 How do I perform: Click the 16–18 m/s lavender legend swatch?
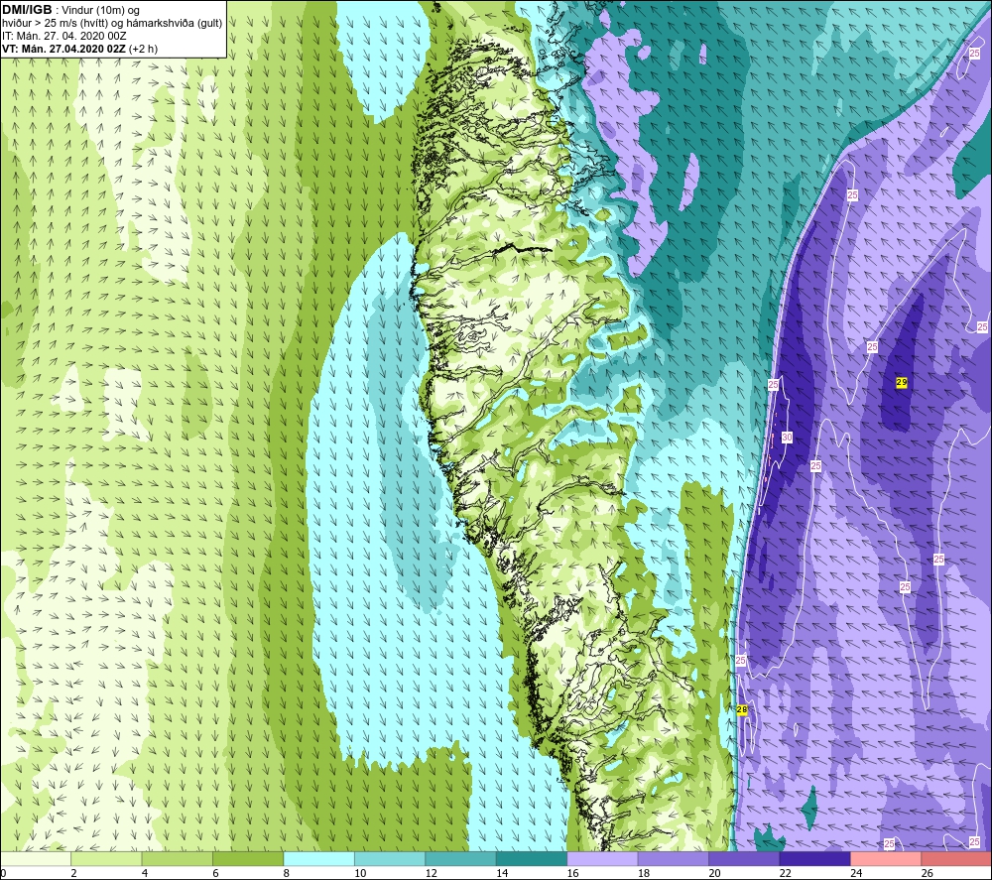pyautogui.click(x=602, y=858)
